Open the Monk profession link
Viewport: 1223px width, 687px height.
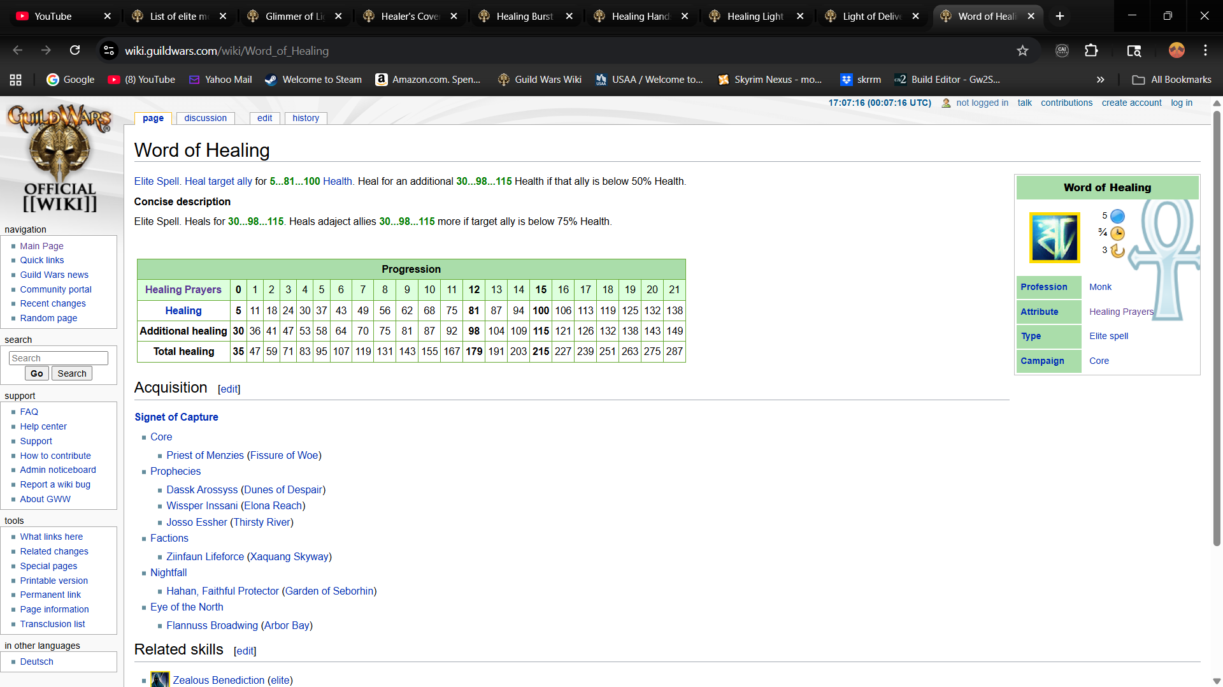[x=1100, y=287]
